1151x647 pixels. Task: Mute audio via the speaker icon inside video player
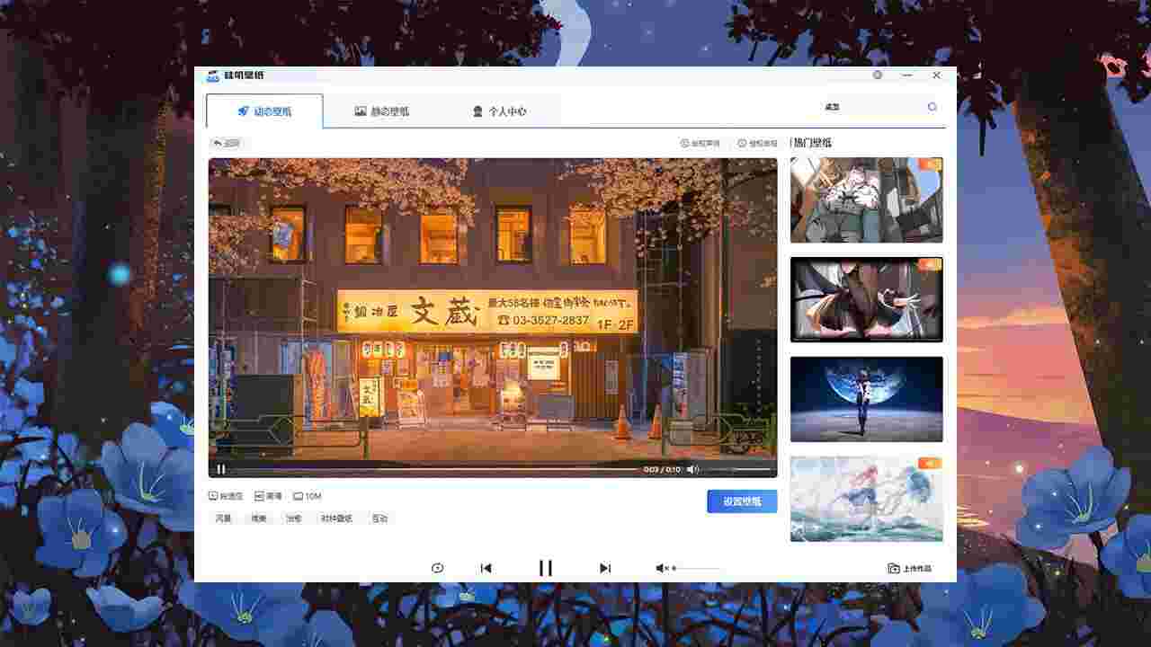point(693,468)
